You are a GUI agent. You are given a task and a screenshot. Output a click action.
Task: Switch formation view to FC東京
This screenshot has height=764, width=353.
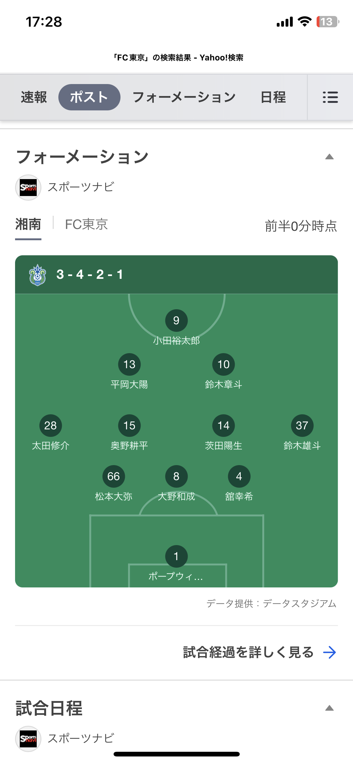tap(86, 225)
